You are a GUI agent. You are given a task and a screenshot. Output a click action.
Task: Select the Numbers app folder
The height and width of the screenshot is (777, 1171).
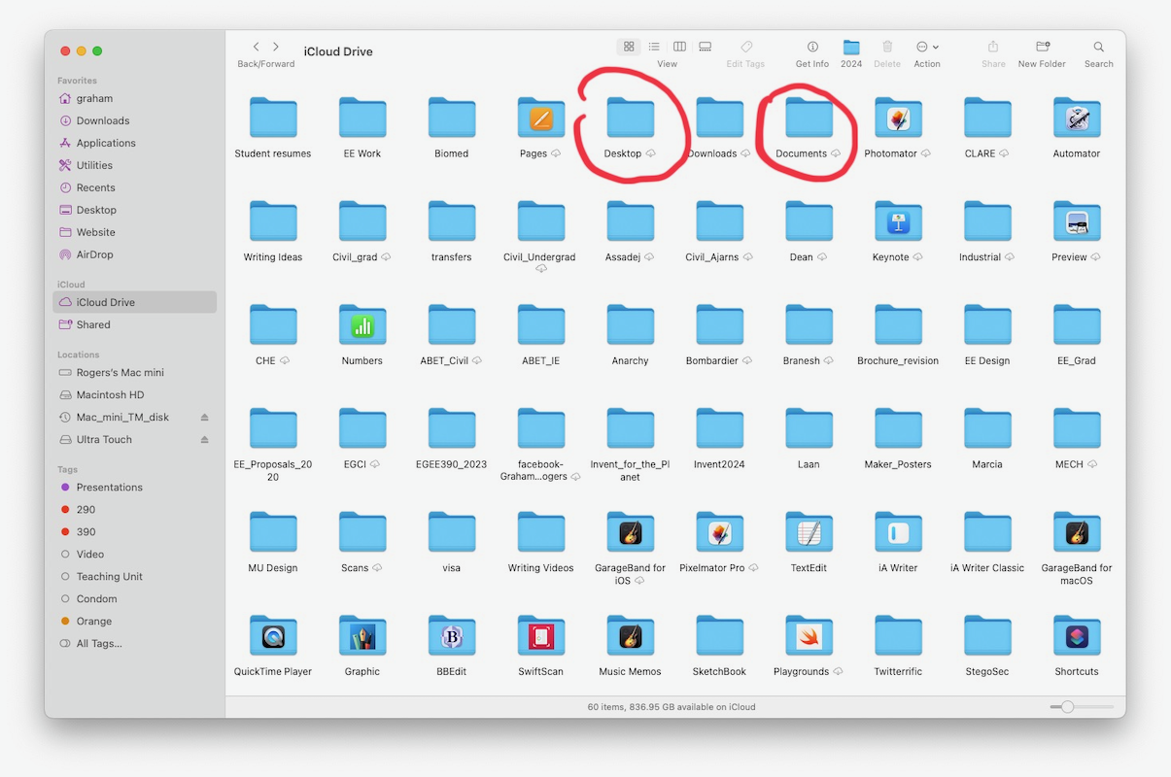362,325
